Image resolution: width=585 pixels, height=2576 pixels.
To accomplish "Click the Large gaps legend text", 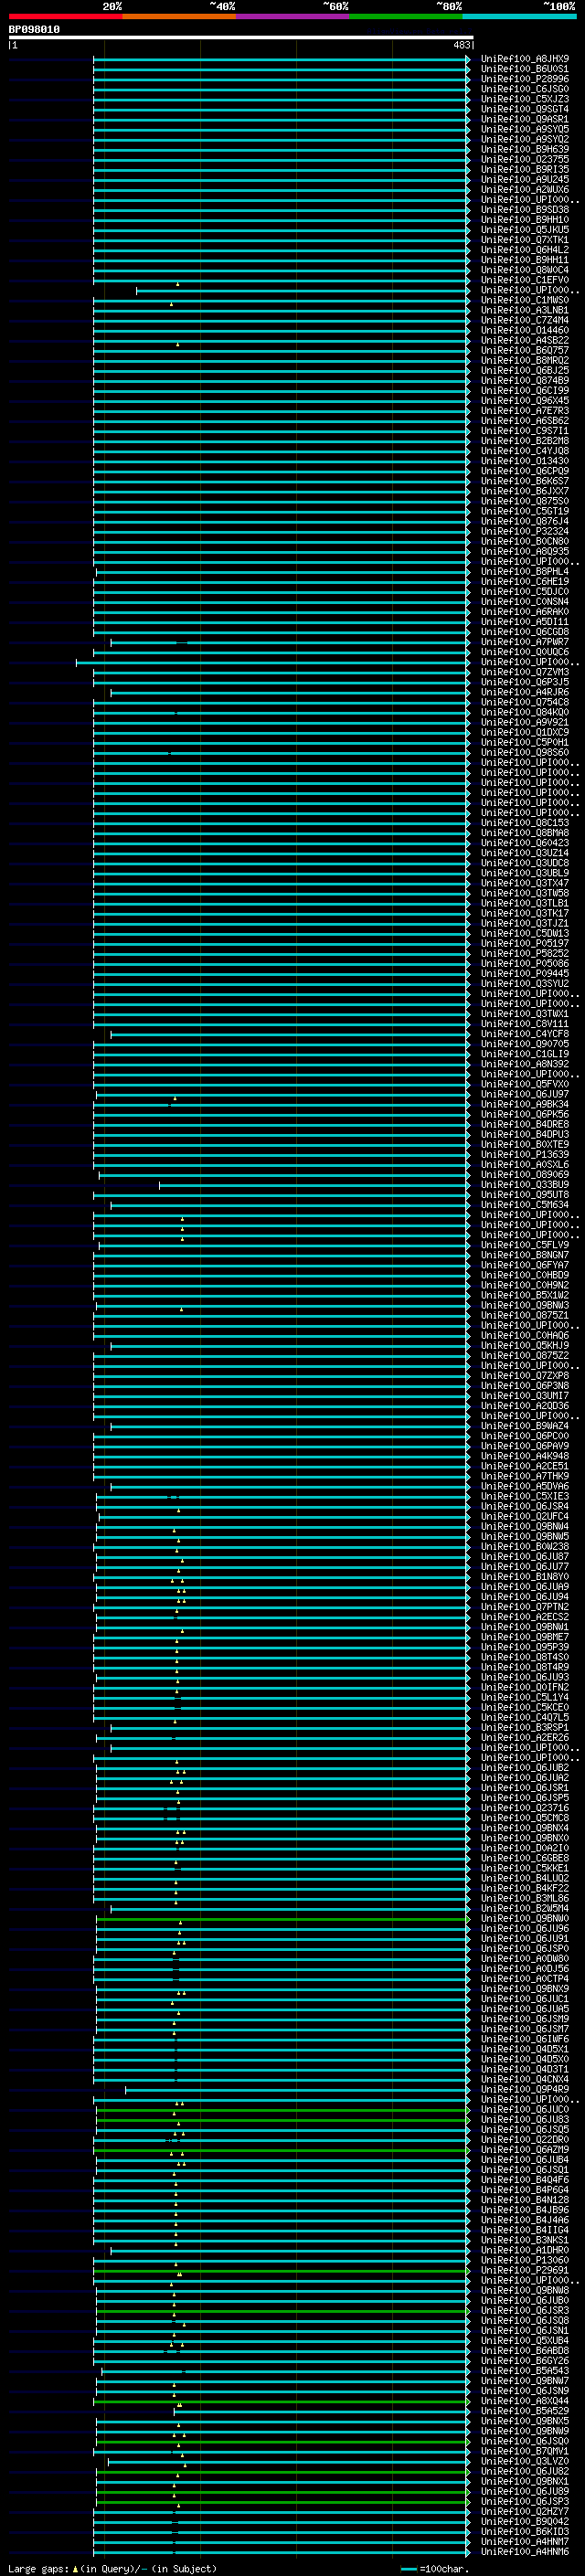I will pos(112,2568).
